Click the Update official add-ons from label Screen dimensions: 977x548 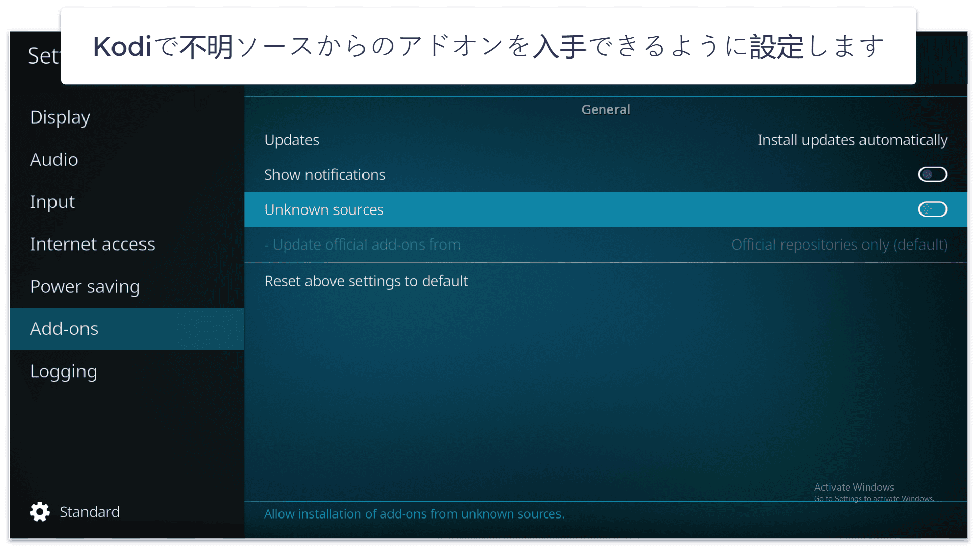362,245
